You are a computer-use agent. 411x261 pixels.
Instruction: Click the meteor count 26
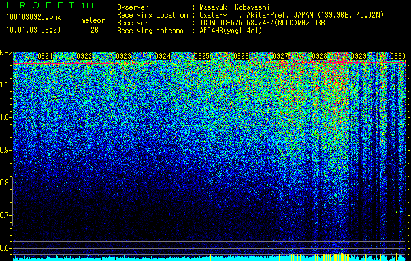[x=95, y=30]
